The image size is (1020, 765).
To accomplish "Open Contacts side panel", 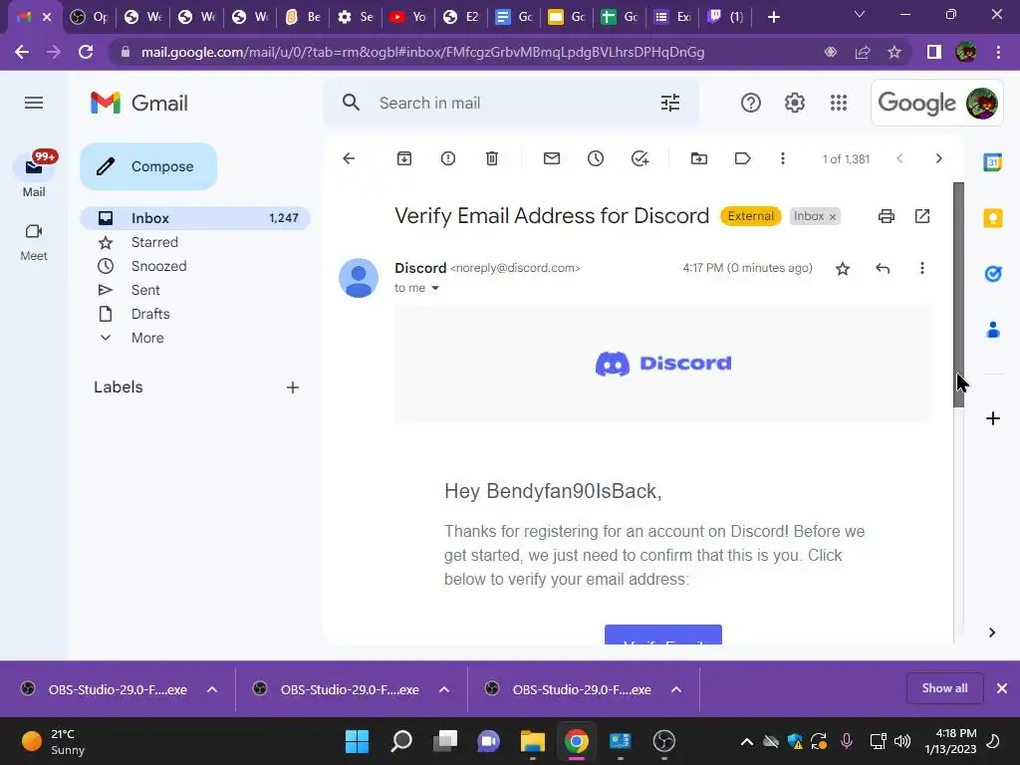I will pos(993,330).
